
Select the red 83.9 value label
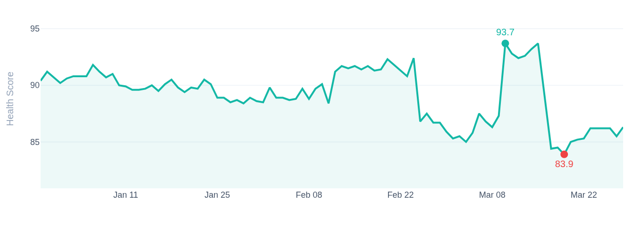point(564,164)
